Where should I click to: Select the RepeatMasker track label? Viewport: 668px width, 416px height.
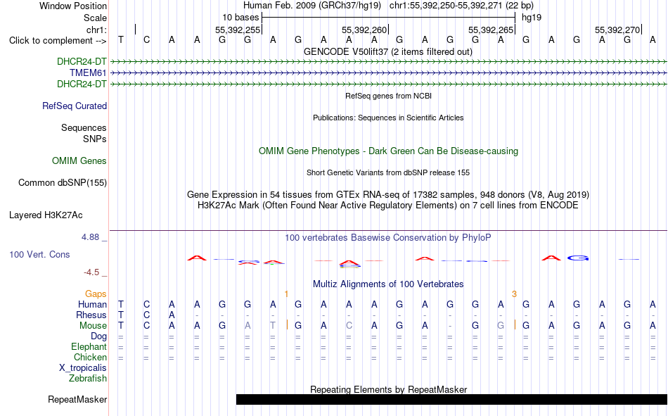click(77, 399)
